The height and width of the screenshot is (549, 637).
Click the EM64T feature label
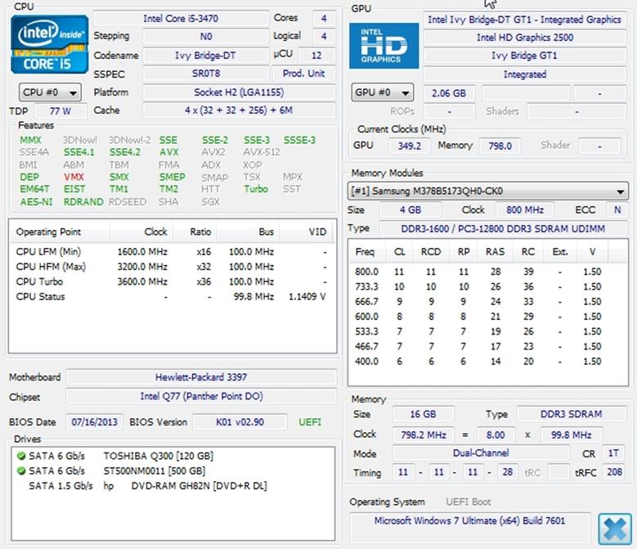point(34,189)
